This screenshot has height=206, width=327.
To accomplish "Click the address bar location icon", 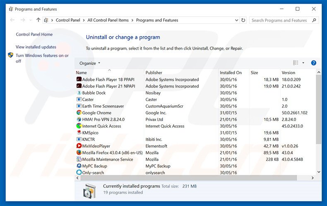I will (46, 20).
